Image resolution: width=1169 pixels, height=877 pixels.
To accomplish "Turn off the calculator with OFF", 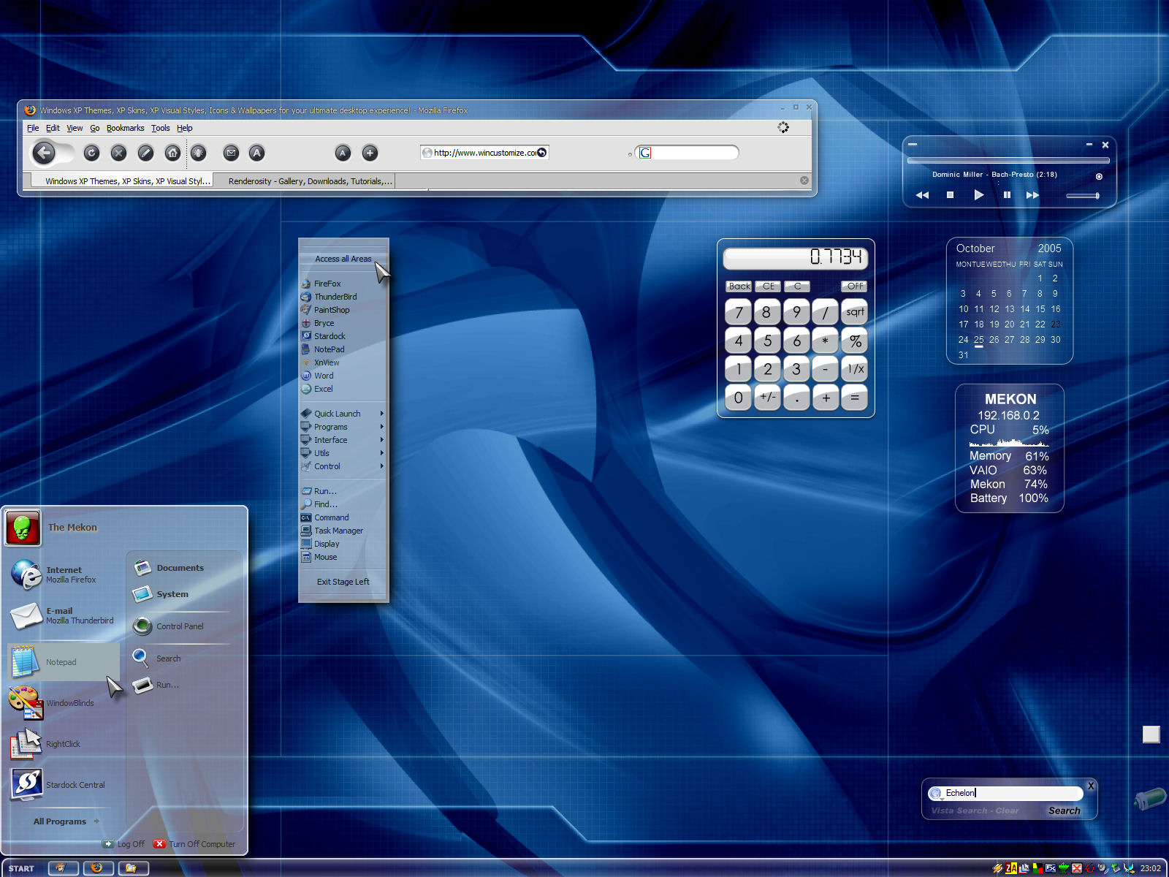I will (x=854, y=286).
